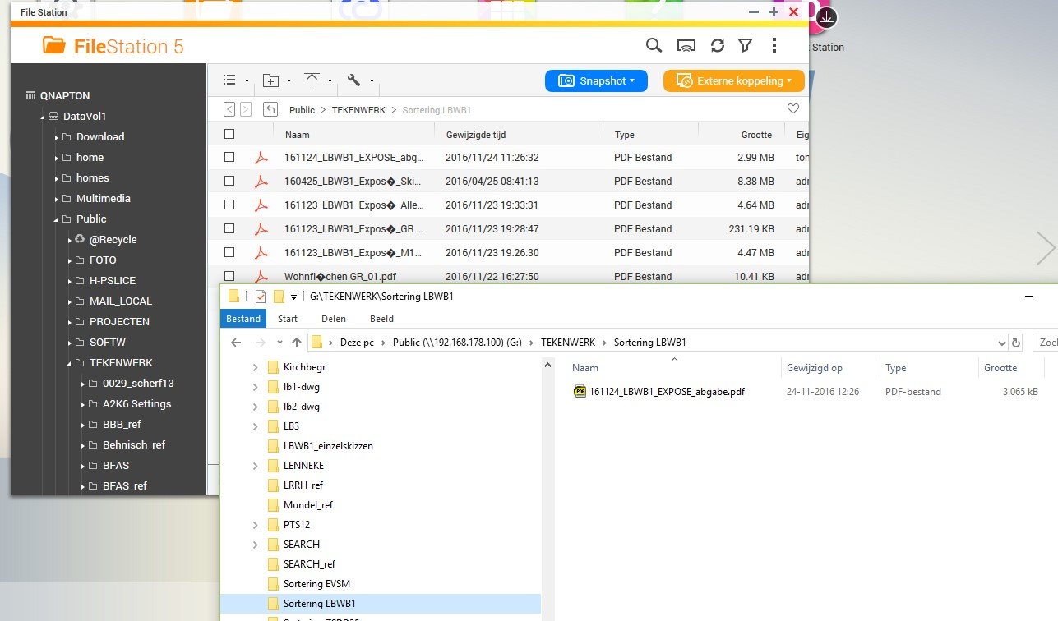
Task: Click the create new folder icon
Action: click(x=270, y=80)
